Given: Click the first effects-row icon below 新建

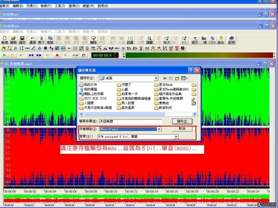Looking at the screenshot, I should [3, 48].
